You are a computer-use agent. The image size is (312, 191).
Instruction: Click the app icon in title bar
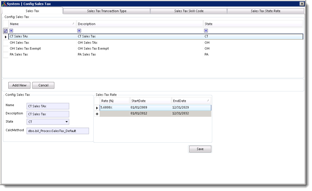(4, 4)
